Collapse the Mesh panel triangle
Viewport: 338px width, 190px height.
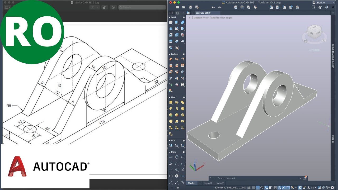170,97
